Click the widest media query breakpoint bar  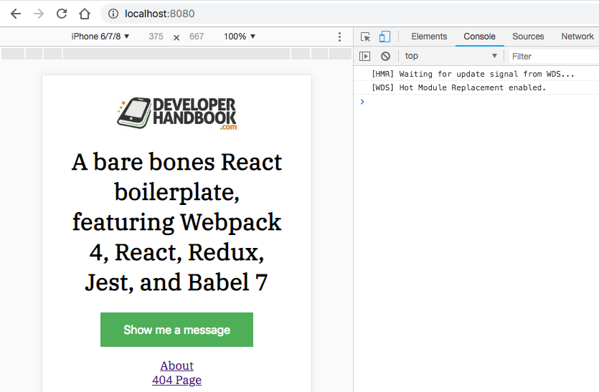tap(176, 54)
